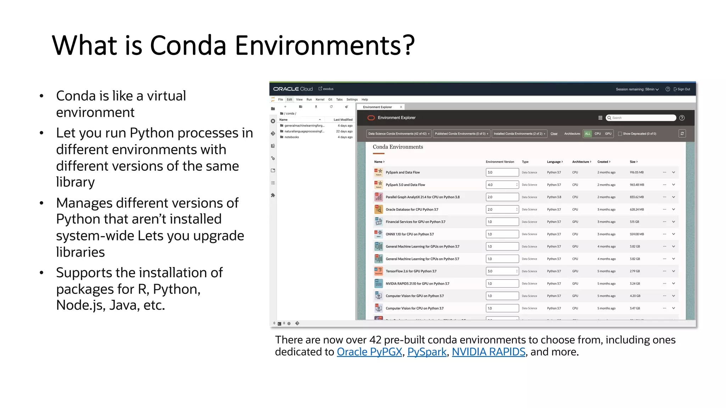Screen dimensions: 726x408
Task: Open the Git sidebar panel icon
Action: pyautogui.click(x=273, y=134)
